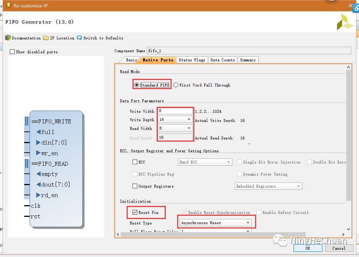The image size is (359, 257).
Task: Click the Write Width input field
Action: 175,111
